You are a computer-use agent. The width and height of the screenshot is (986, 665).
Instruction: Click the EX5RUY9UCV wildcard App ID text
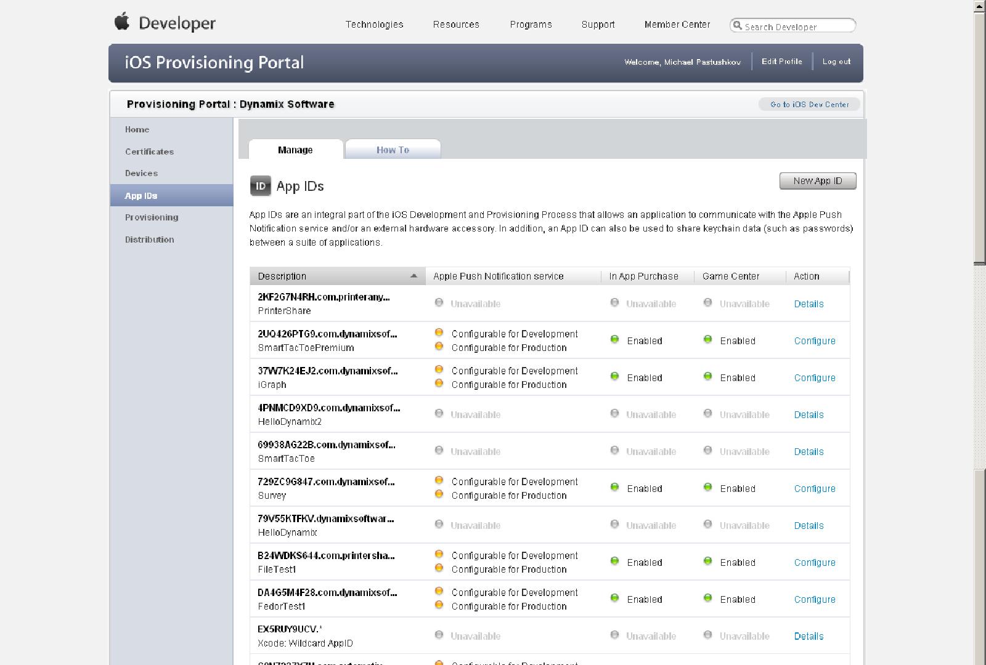coord(290,629)
